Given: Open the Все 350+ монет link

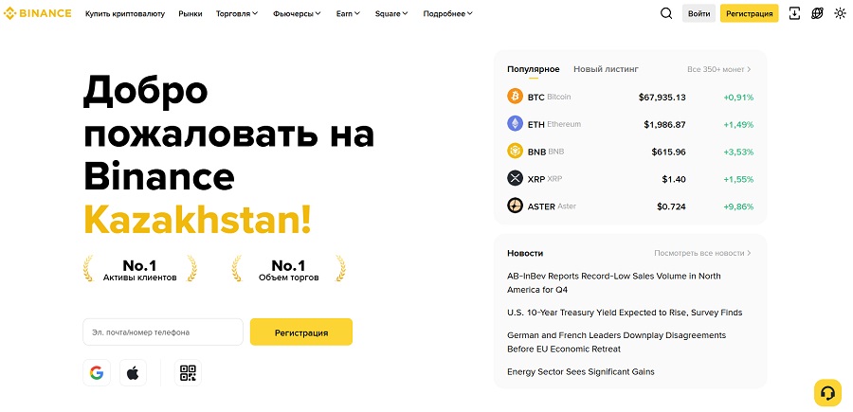Looking at the screenshot, I should (x=718, y=69).
